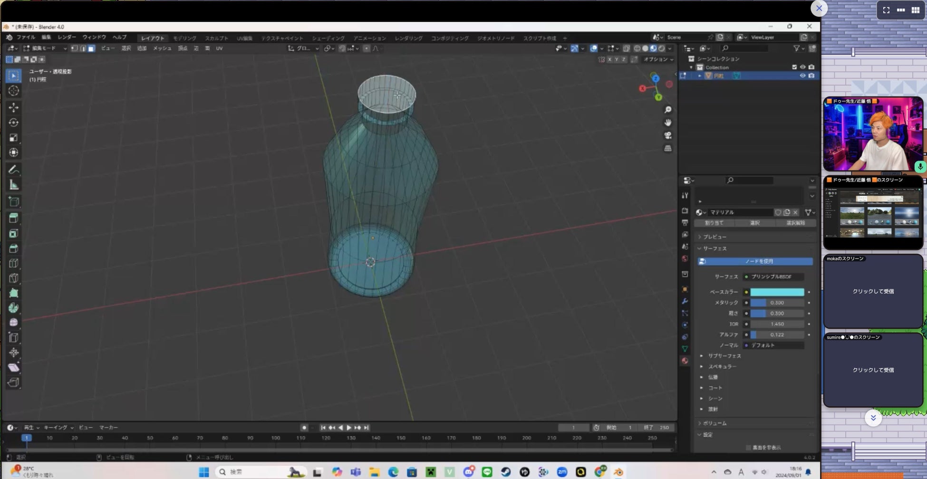Select the Move tool in left toolbar
This screenshot has height=479, width=927.
13,107
